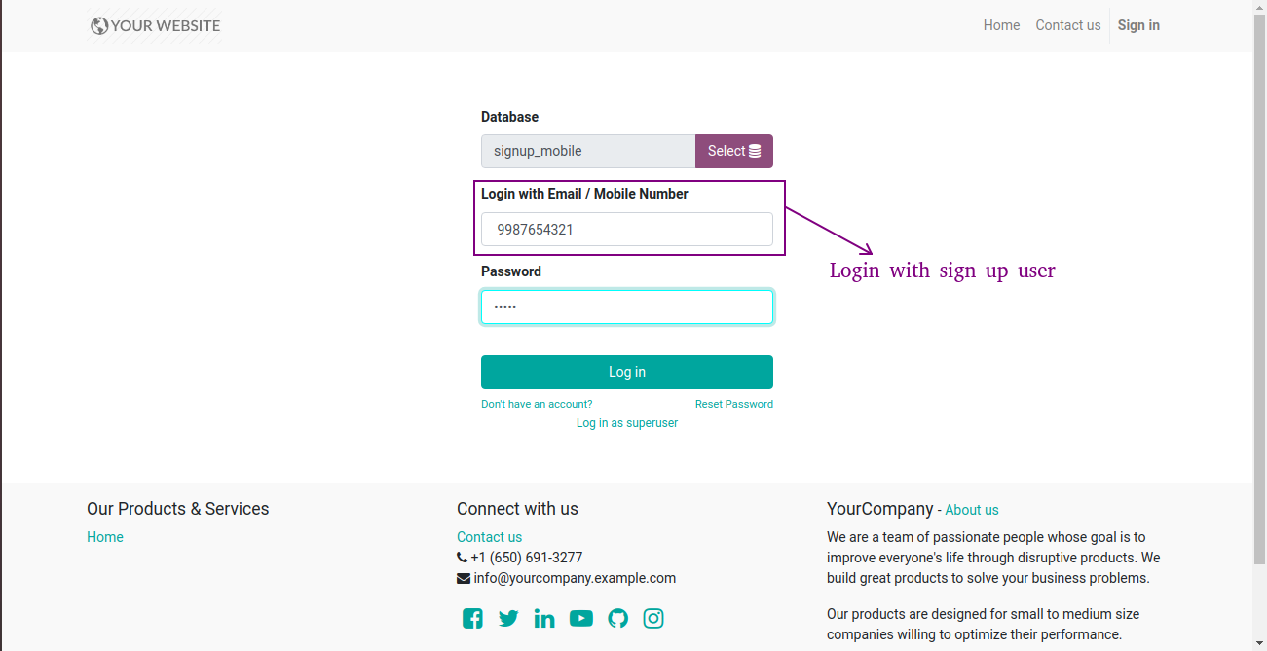Click the page's vertical scrollbar
The width and height of the screenshot is (1267, 651).
(x=1260, y=292)
